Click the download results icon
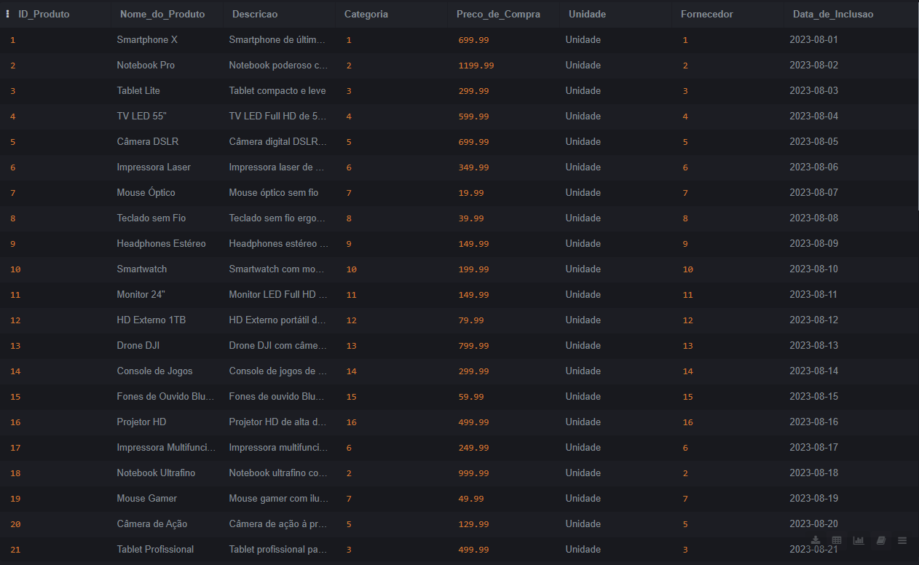The width and height of the screenshot is (919, 565). click(x=816, y=540)
